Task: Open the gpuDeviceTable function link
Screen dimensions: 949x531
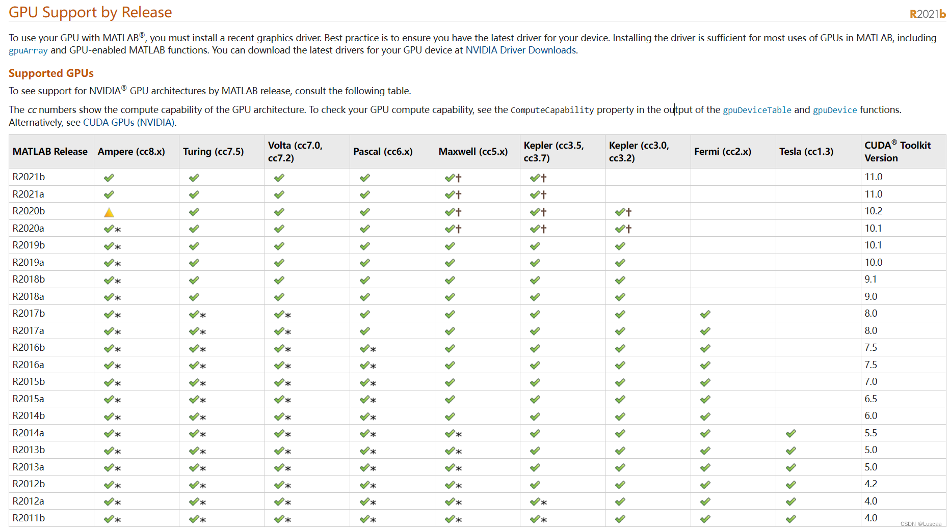Action: (757, 110)
